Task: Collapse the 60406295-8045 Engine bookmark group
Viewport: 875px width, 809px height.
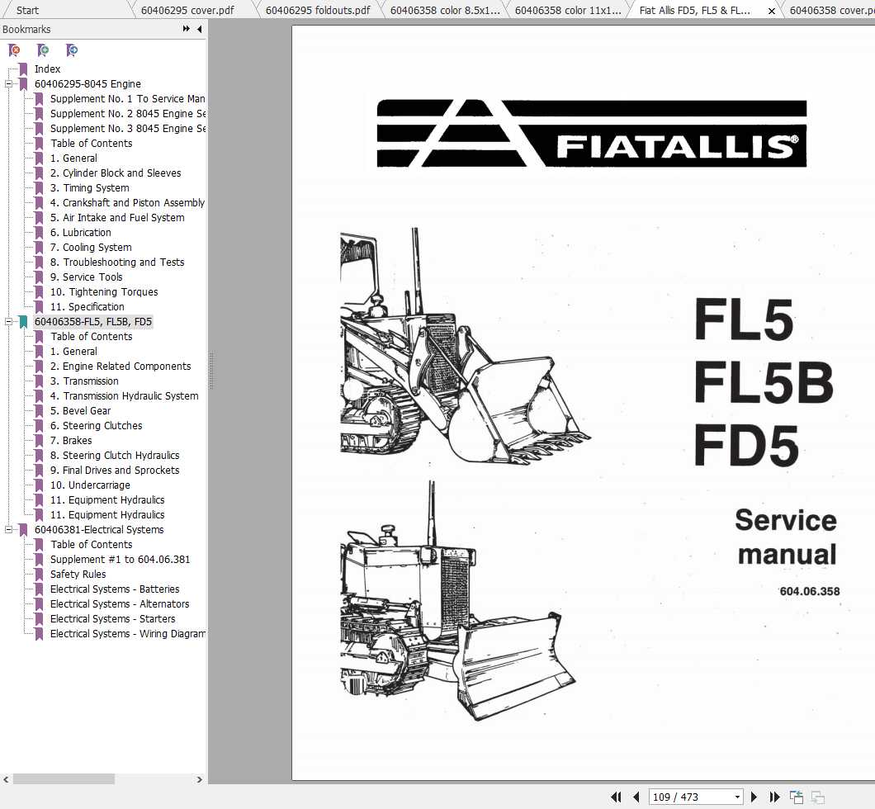Action: tap(8, 84)
